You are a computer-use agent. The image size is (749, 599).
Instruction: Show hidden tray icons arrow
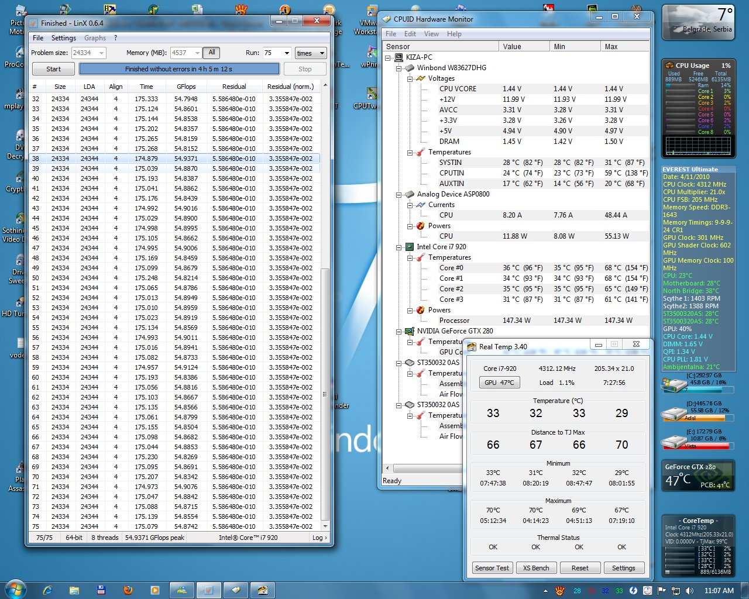coord(545,591)
